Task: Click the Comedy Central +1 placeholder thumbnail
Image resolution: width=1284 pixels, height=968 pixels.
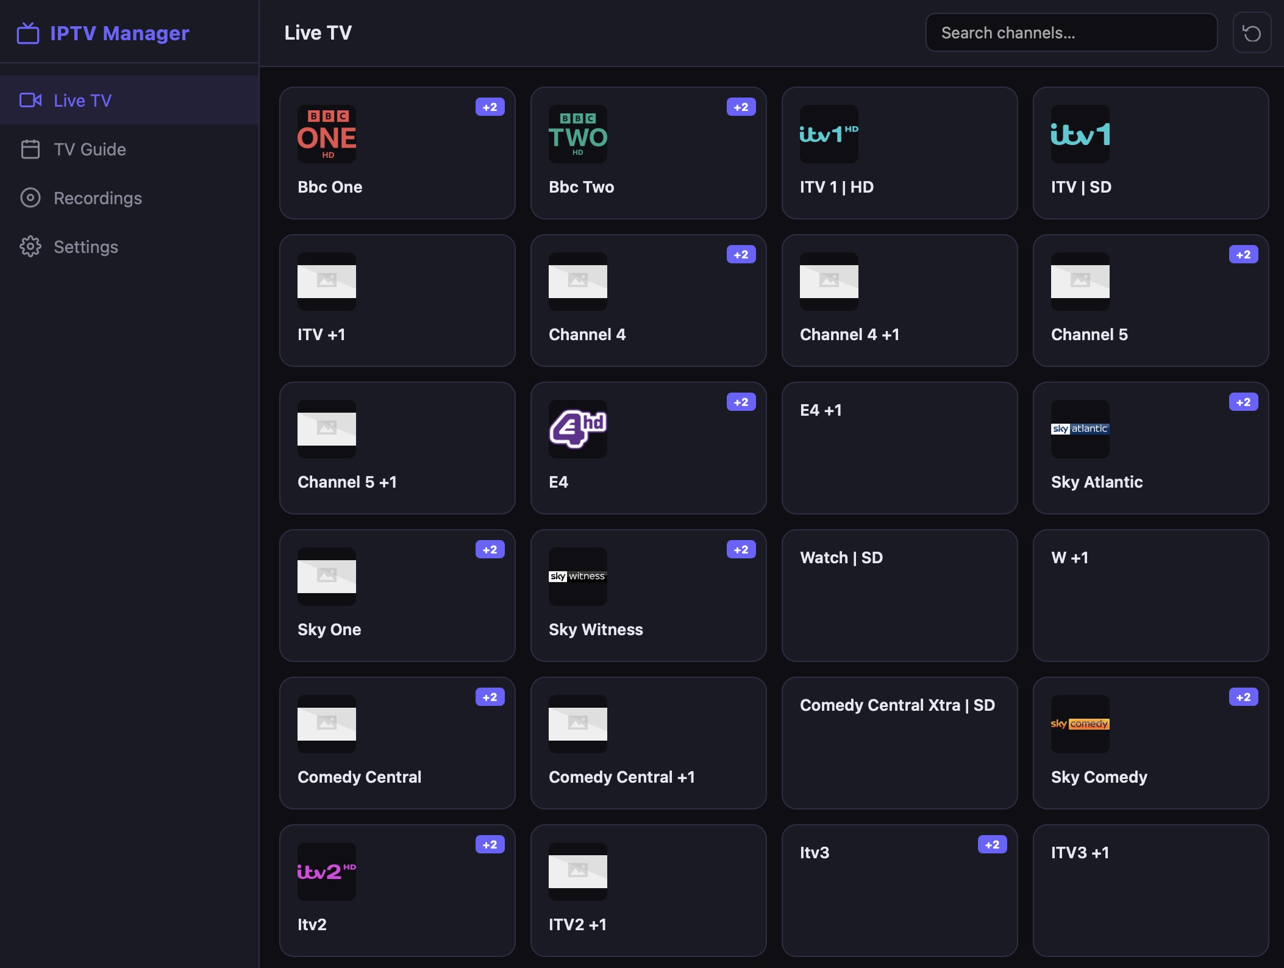Action: pos(578,724)
